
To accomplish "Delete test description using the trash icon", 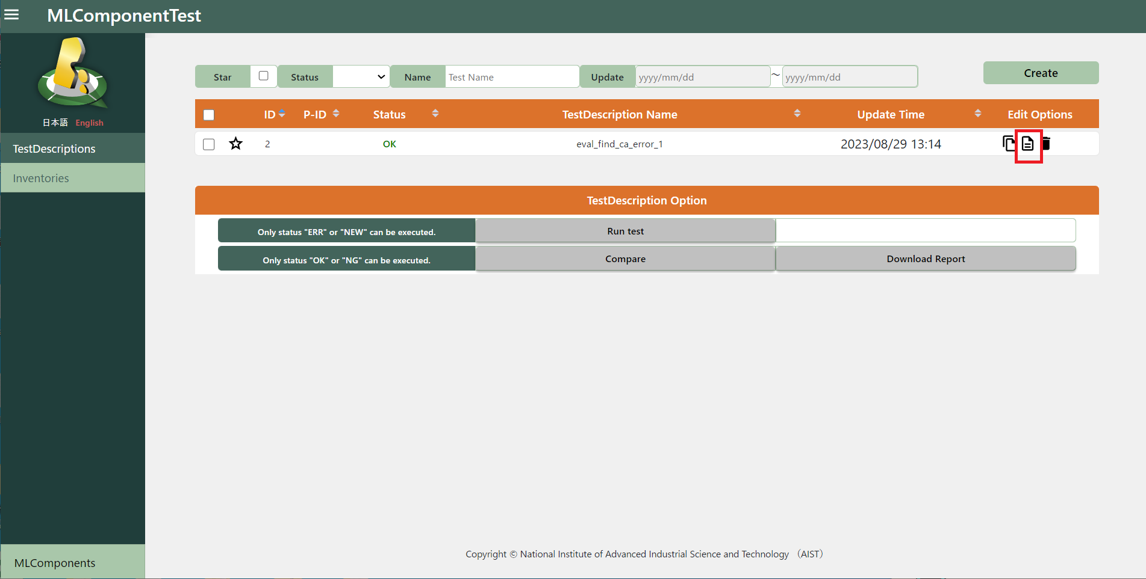I will coord(1047,144).
